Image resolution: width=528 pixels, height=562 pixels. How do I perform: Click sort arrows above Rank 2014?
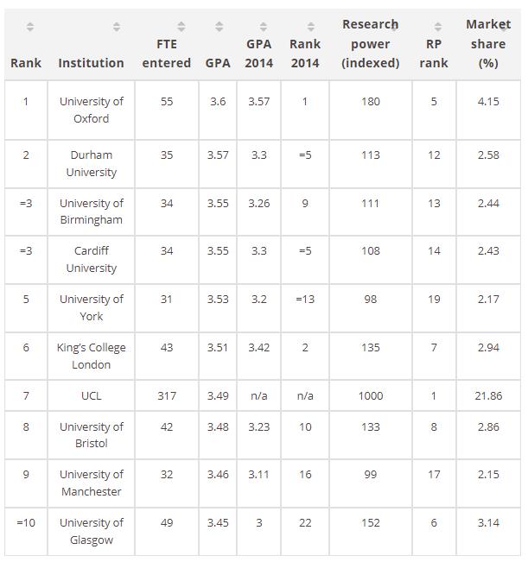tap(311, 27)
